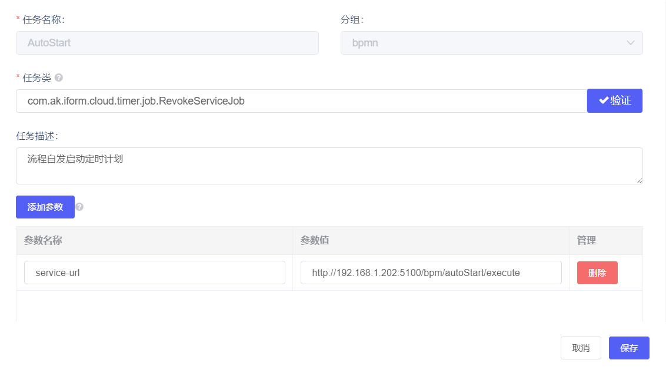Click the service-url parameter name field
This screenshot has height=370, width=666.
click(x=154, y=273)
